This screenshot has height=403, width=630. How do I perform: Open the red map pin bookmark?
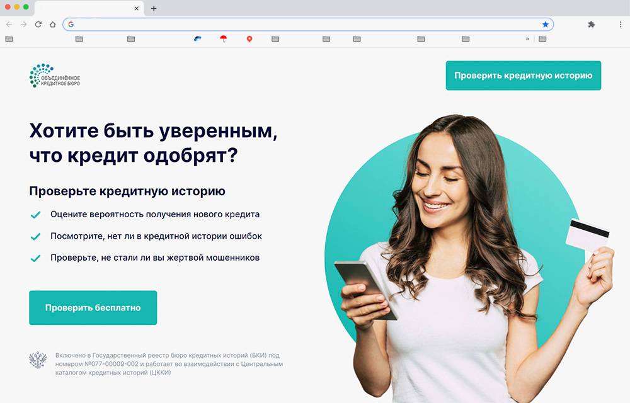(x=249, y=39)
